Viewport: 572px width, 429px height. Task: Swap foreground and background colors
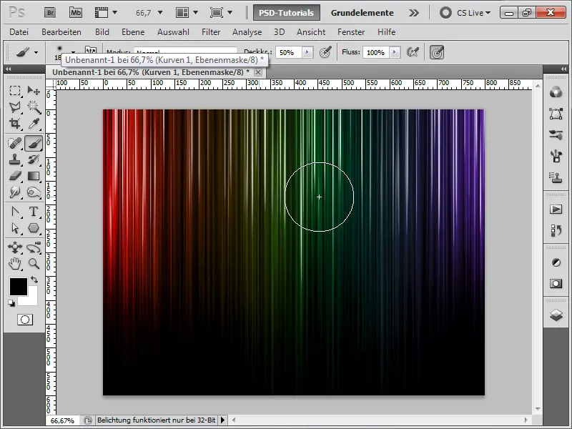(x=34, y=280)
